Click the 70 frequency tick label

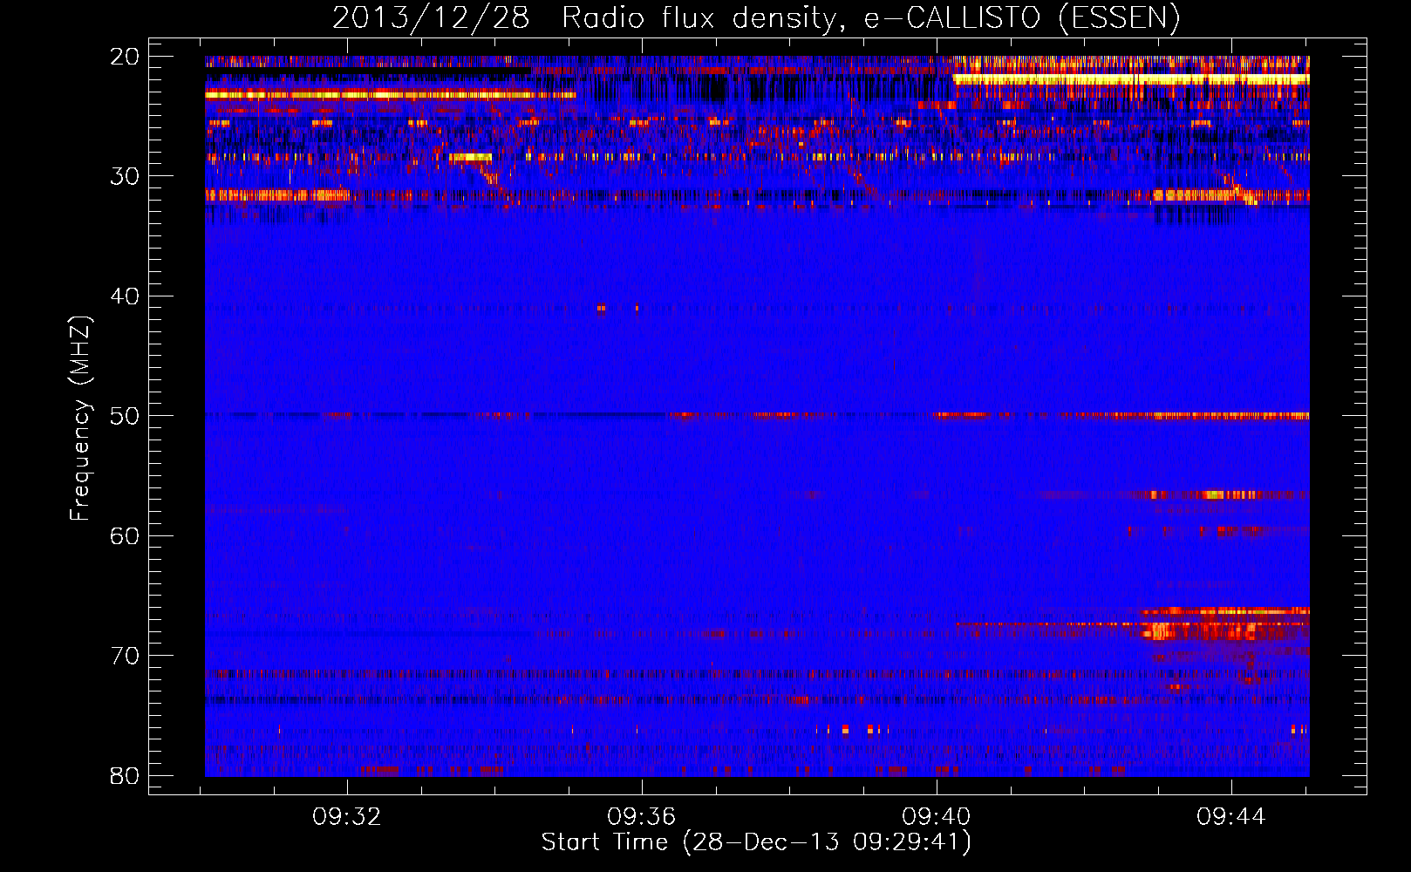coord(125,656)
